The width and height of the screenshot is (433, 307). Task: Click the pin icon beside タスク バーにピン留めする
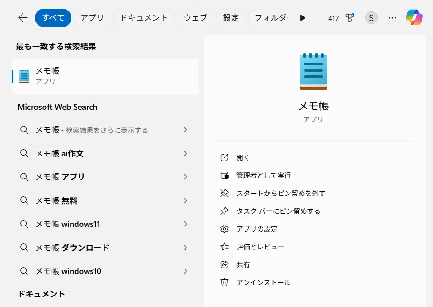(x=224, y=211)
